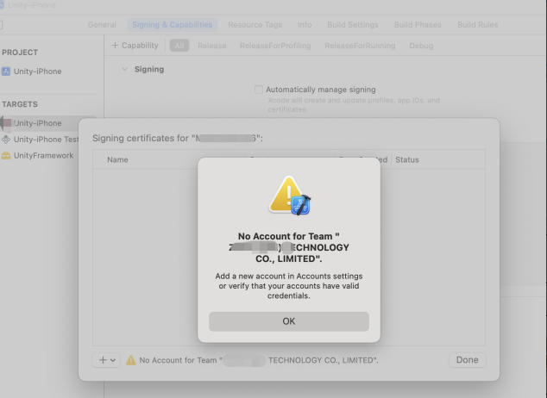Click the TARGETS section header

[x=20, y=104]
